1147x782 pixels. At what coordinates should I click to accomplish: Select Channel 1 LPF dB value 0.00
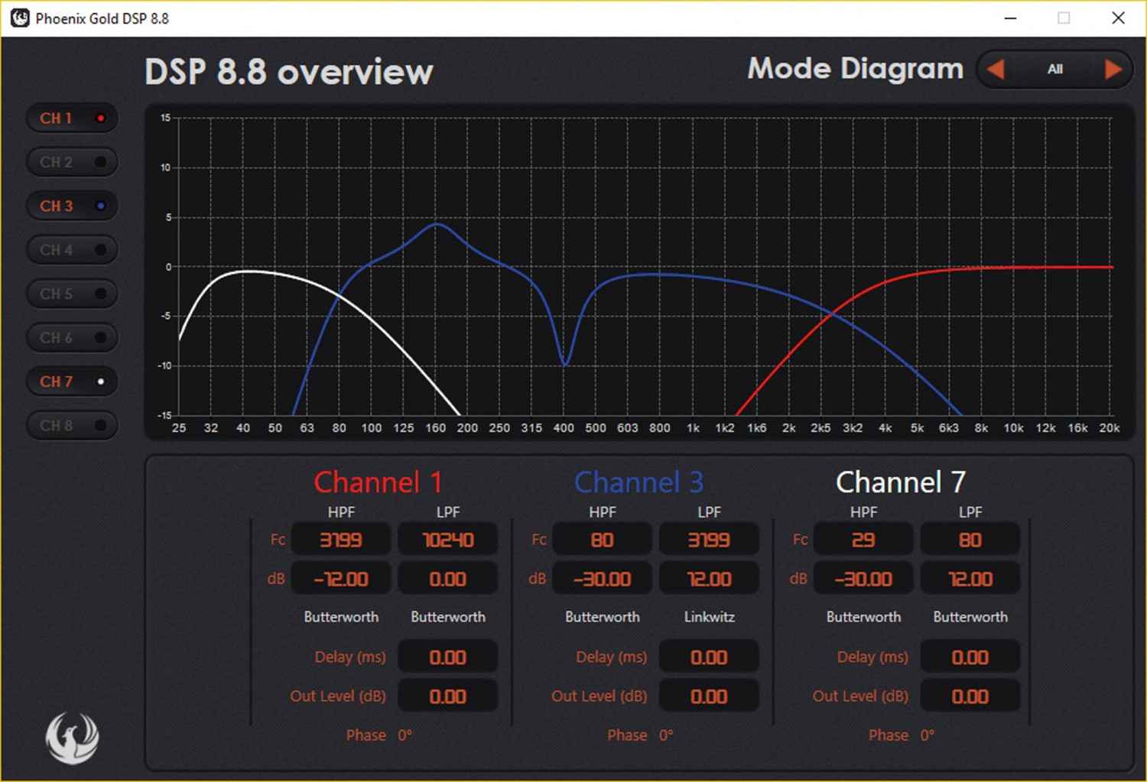tap(448, 579)
